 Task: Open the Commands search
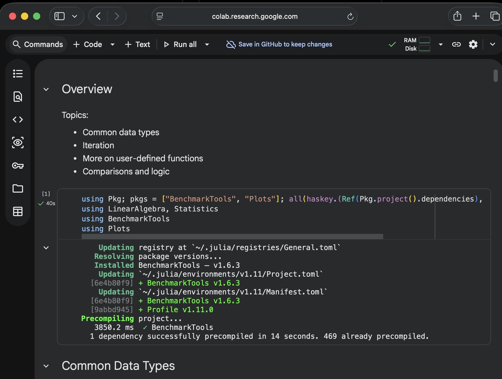click(38, 44)
